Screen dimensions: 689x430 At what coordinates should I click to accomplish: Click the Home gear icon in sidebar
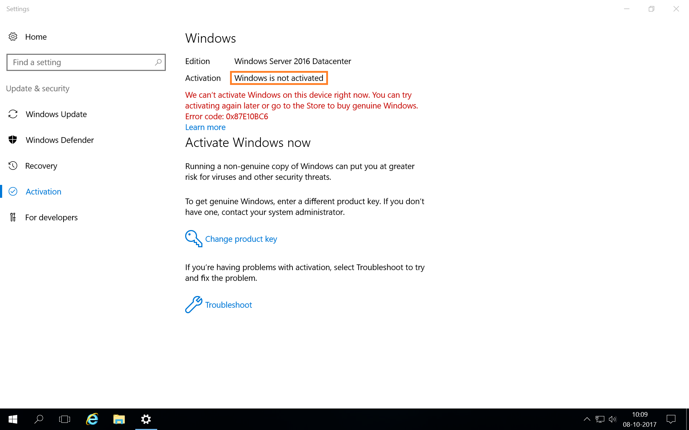coord(13,37)
